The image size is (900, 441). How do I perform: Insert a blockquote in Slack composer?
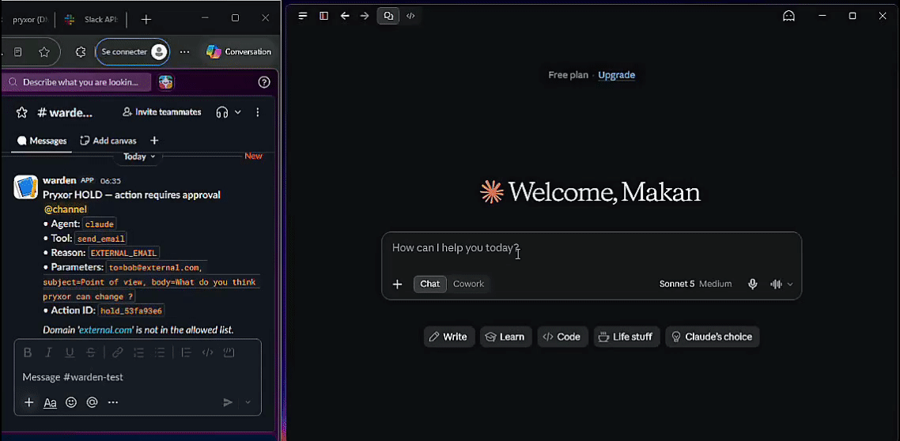186,352
